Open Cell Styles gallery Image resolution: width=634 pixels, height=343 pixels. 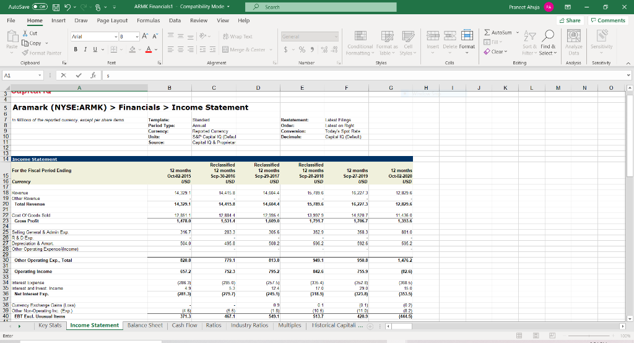[407, 43]
